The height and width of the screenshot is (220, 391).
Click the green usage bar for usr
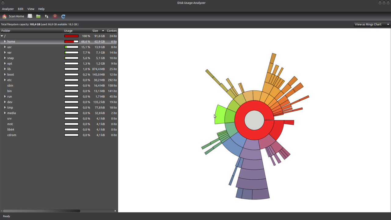pos(71,47)
